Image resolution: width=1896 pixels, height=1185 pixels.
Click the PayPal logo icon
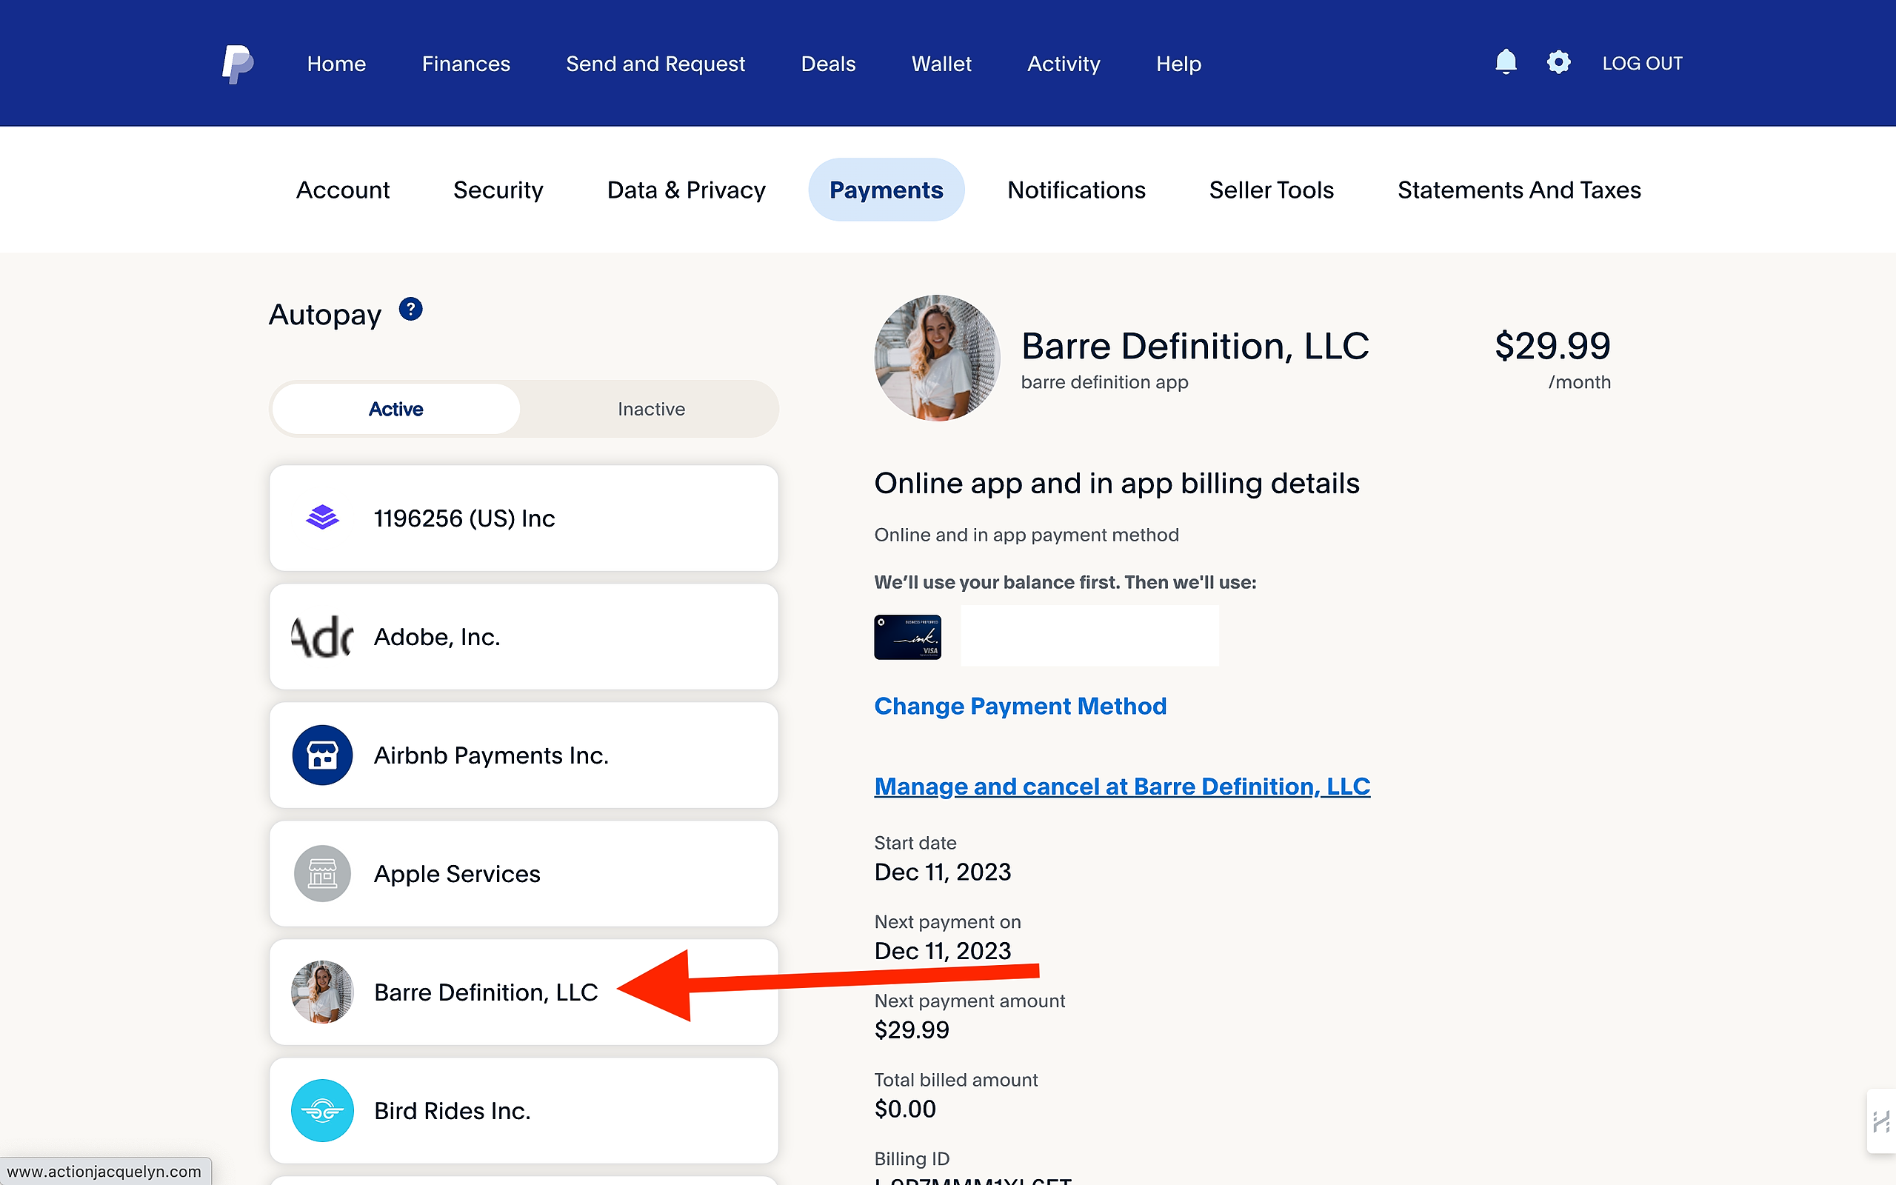click(236, 64)
